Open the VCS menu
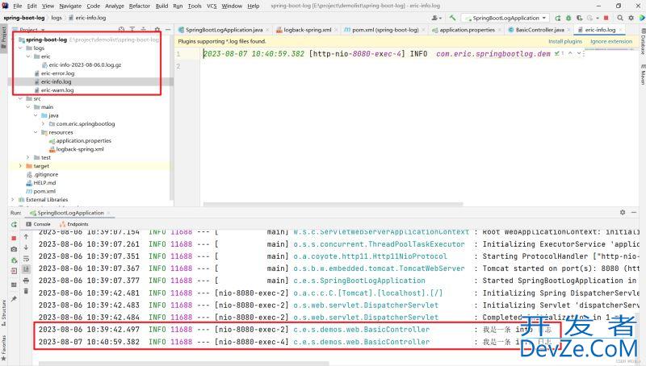646x366 pixels. click(x=212, y=6)
